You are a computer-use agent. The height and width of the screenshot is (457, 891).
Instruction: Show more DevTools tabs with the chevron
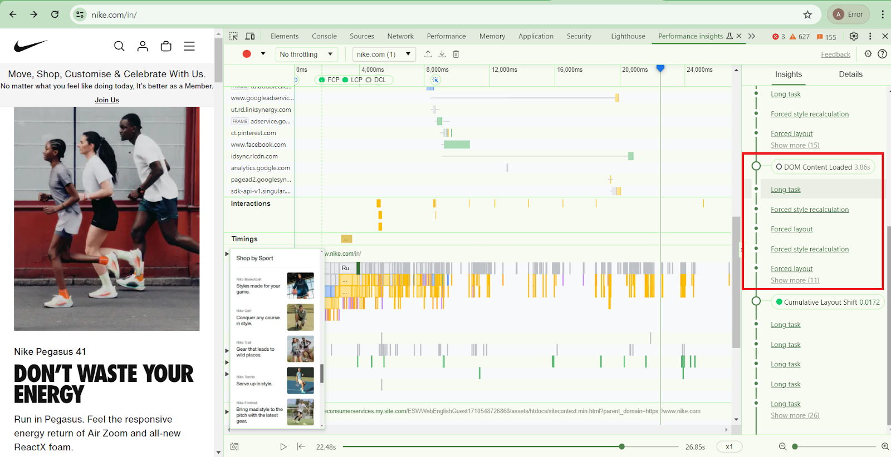752,36
